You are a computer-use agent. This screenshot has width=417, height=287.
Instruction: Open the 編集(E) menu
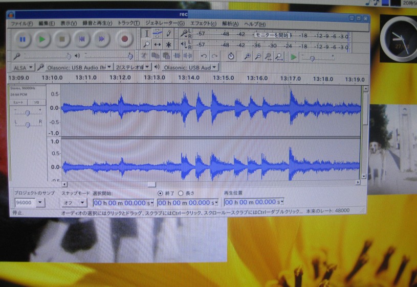click(47, 23)
